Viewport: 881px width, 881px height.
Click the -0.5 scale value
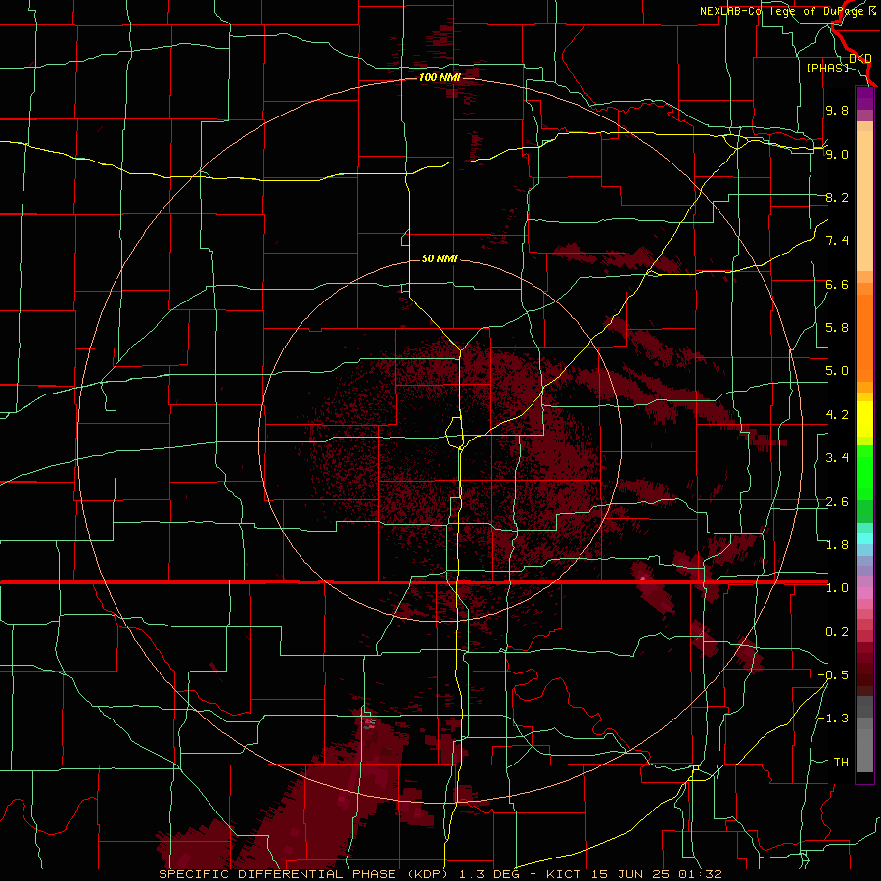[833, 675]
